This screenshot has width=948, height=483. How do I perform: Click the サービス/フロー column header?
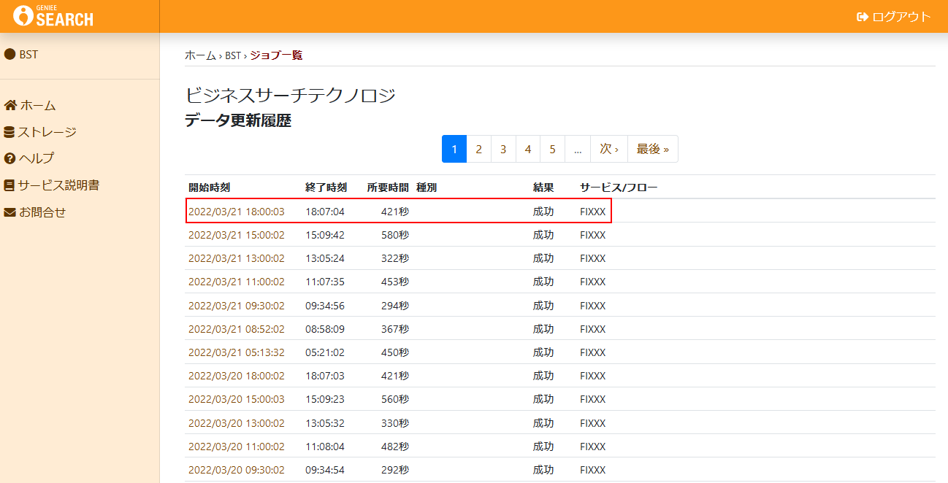619,188
